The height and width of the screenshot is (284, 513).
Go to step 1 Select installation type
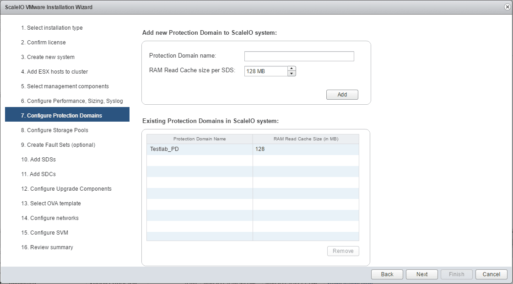52,28
